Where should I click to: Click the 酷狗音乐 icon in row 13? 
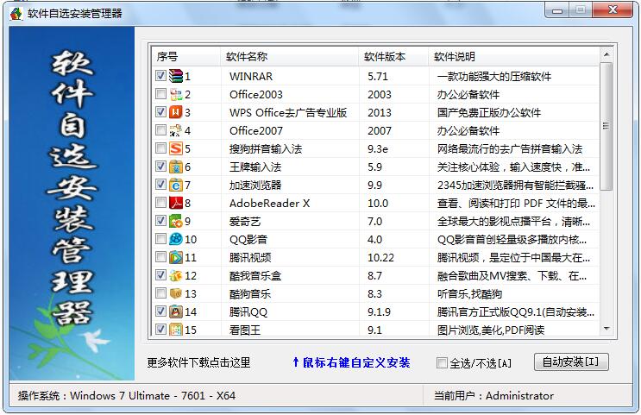coord(176,293)
